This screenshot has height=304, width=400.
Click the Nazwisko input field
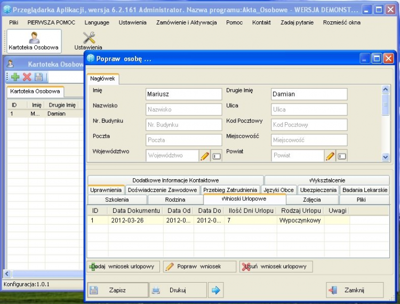pos(183,109)
